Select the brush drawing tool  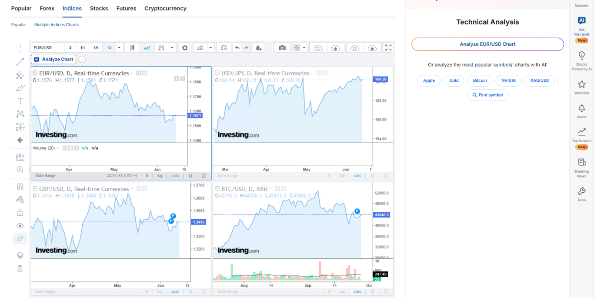tap(20, 88)
